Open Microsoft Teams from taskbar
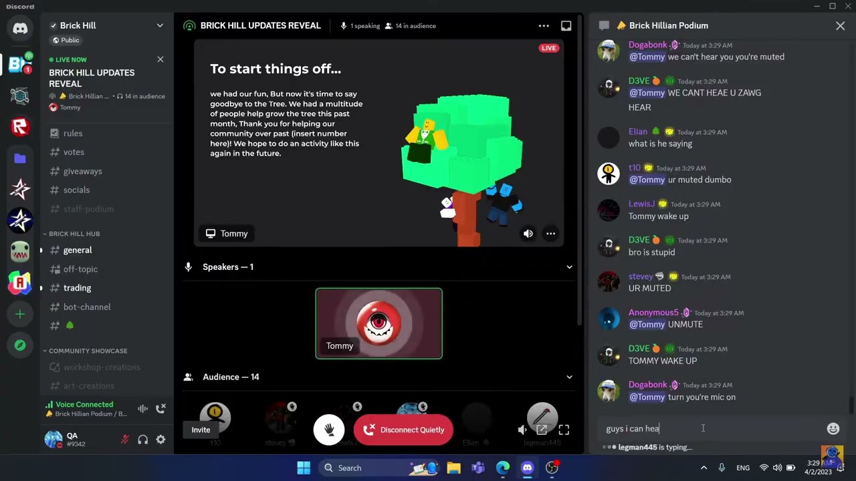 coord(478,468)
